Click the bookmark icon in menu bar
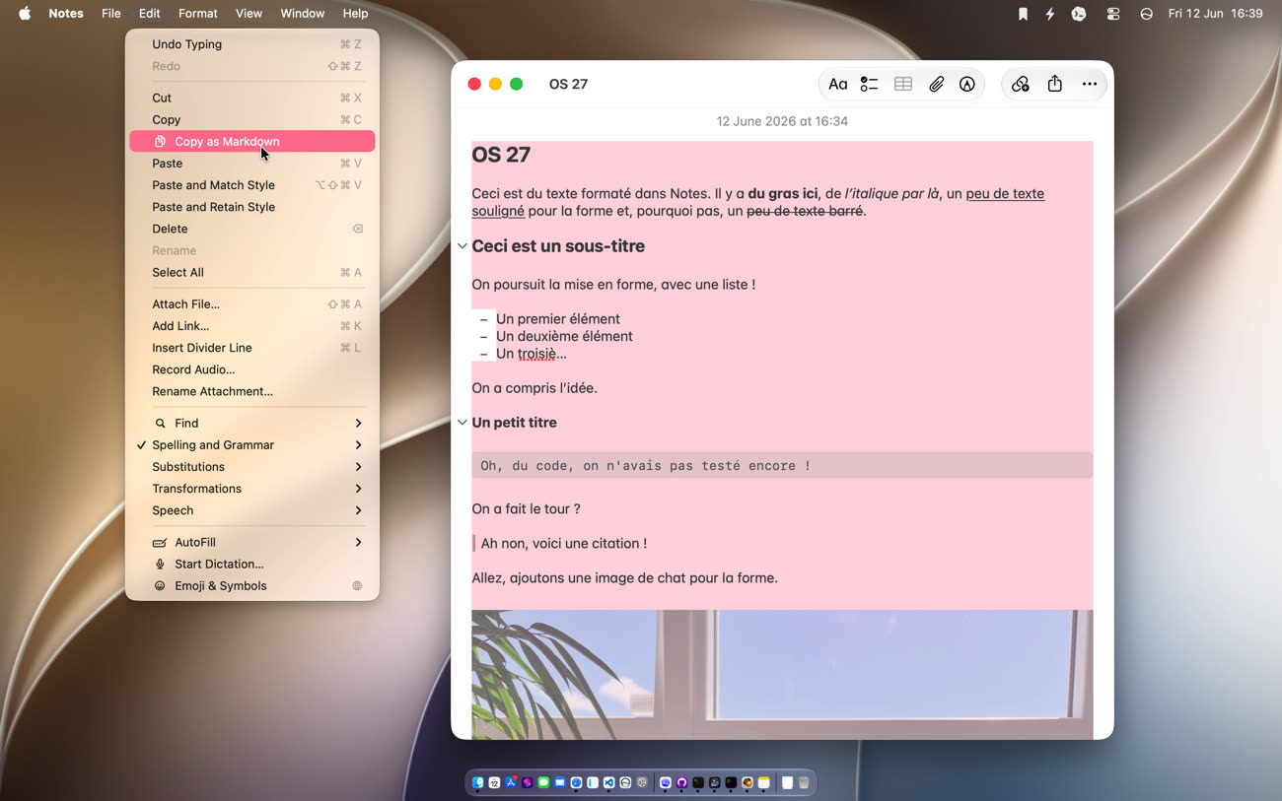 pos(1023,14)
